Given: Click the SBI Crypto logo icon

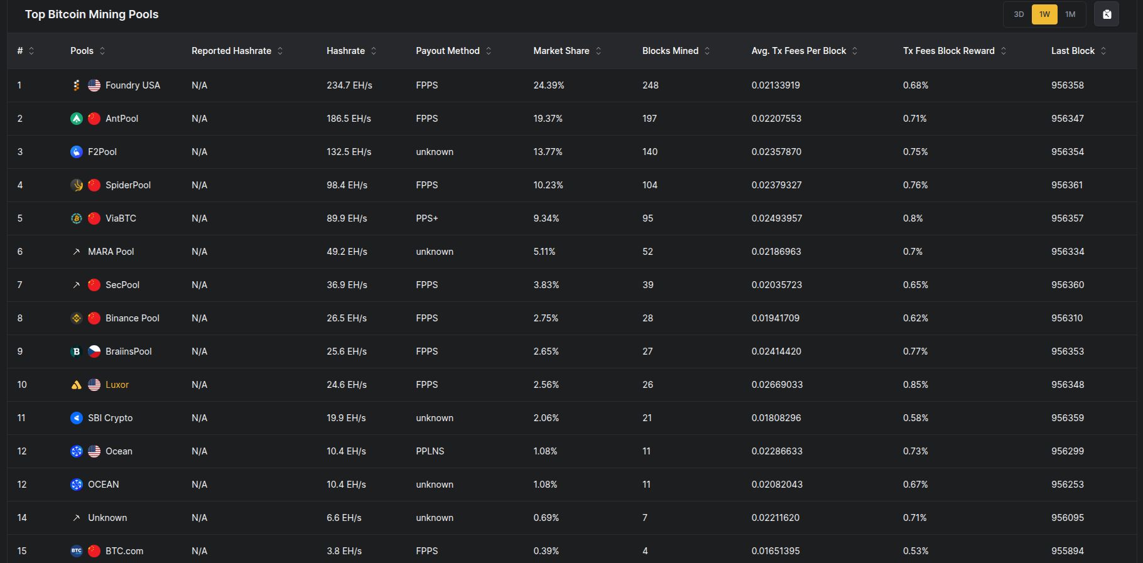Looking at the screenshot, I should (x=77, y=418).
